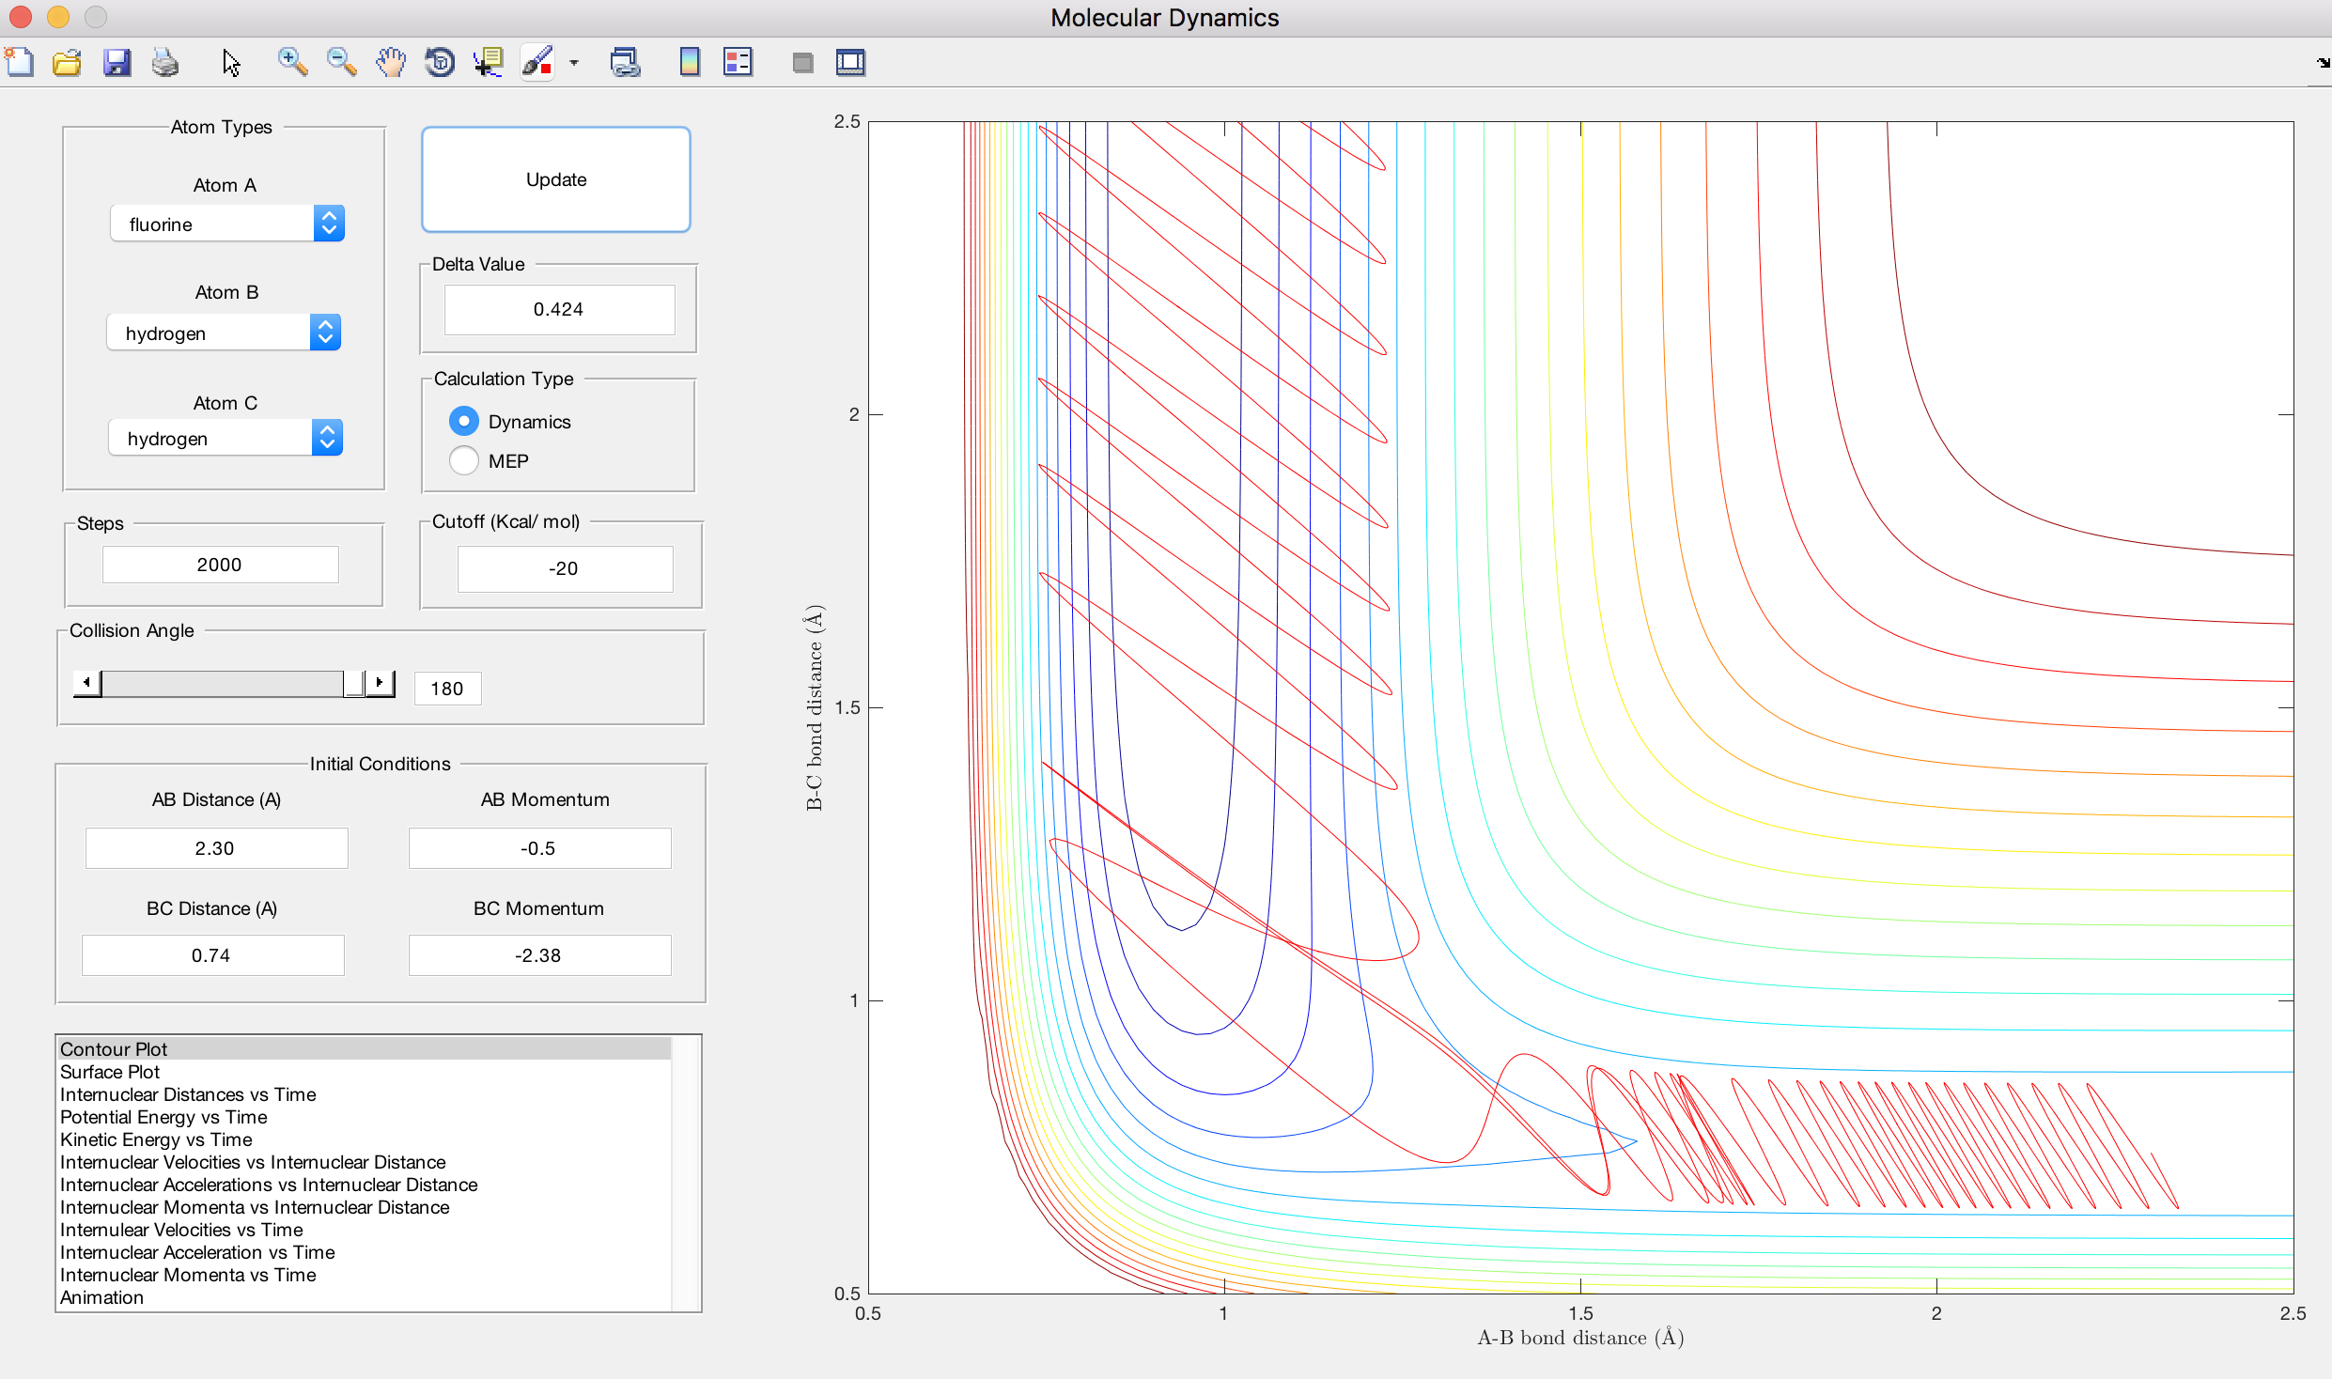Select Surface Plot in the list
The width and height of the screenshot is (2332, 1379).
110,1072
